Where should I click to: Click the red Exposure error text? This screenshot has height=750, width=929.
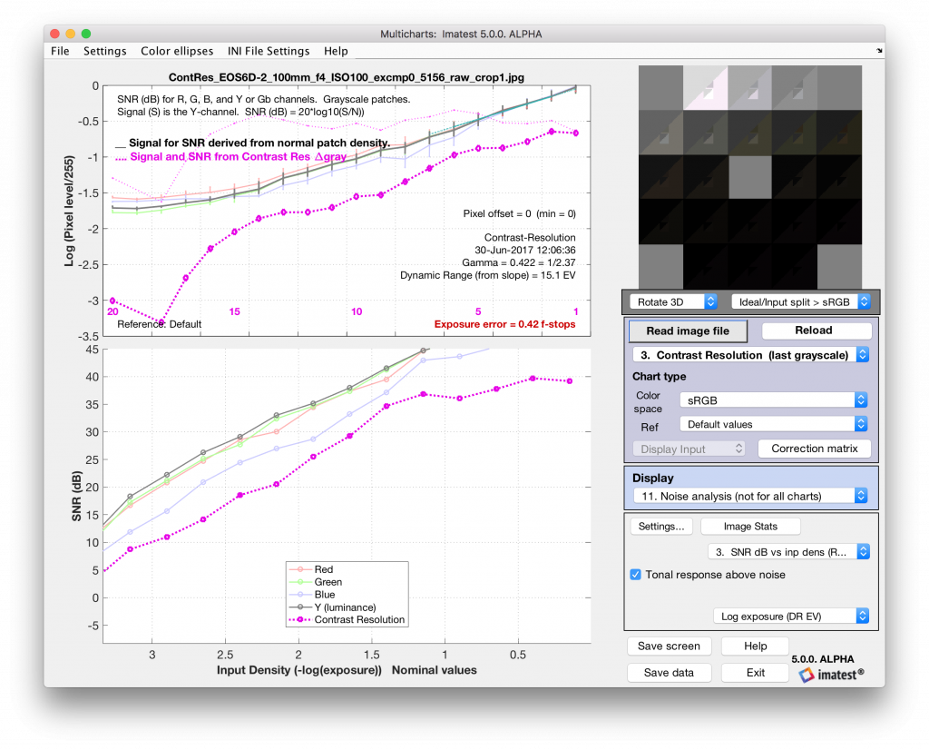pos(504,324)
